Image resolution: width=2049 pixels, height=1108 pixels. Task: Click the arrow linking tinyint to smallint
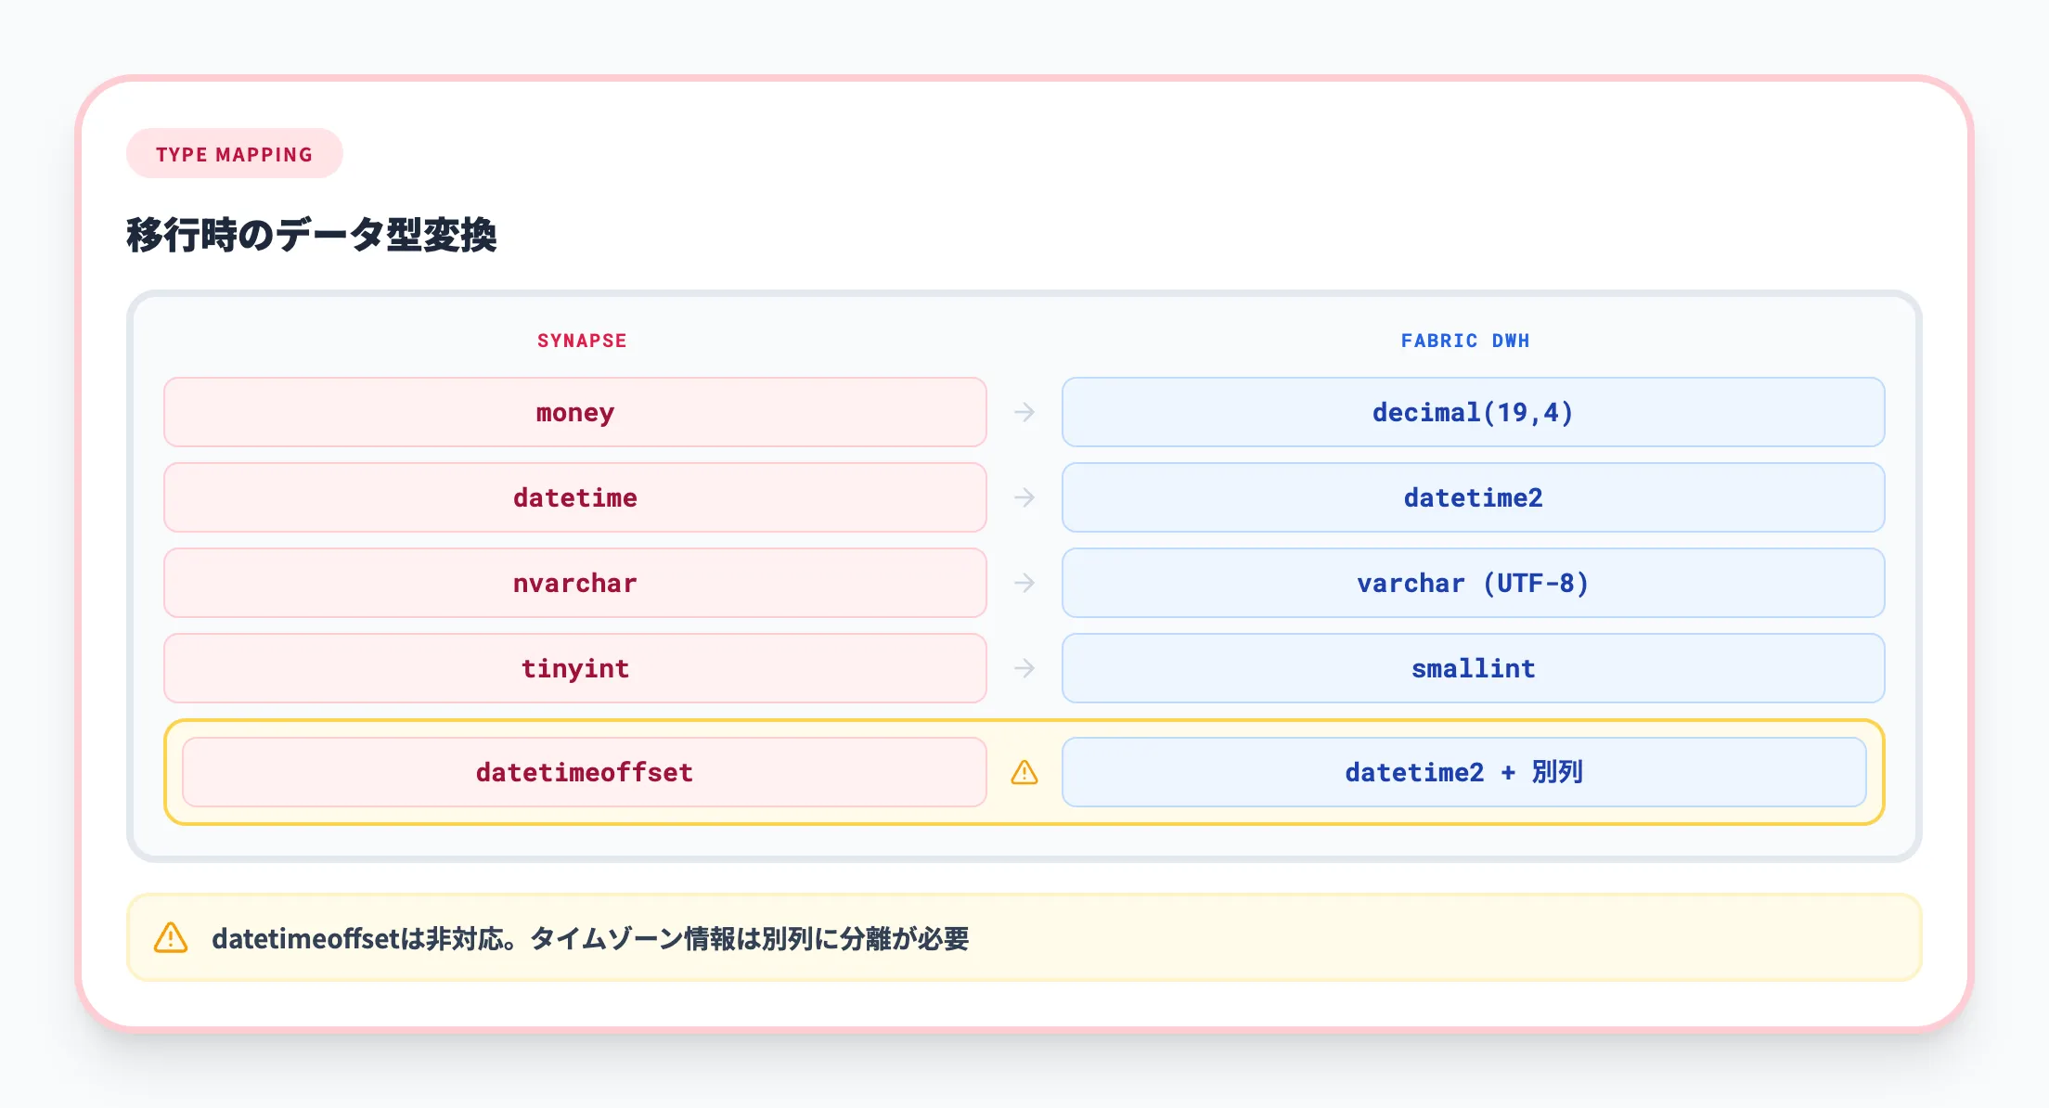point(1024,667)
